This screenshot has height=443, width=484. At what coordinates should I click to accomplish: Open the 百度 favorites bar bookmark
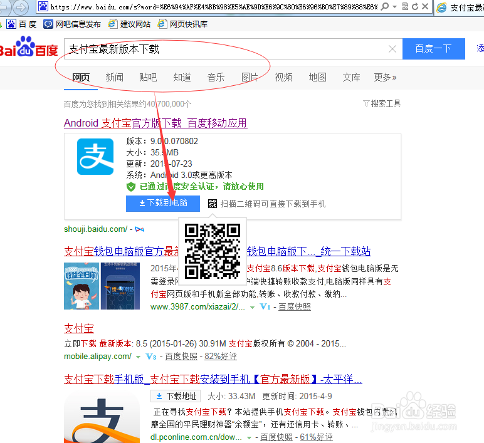click(x=21, y=24)
